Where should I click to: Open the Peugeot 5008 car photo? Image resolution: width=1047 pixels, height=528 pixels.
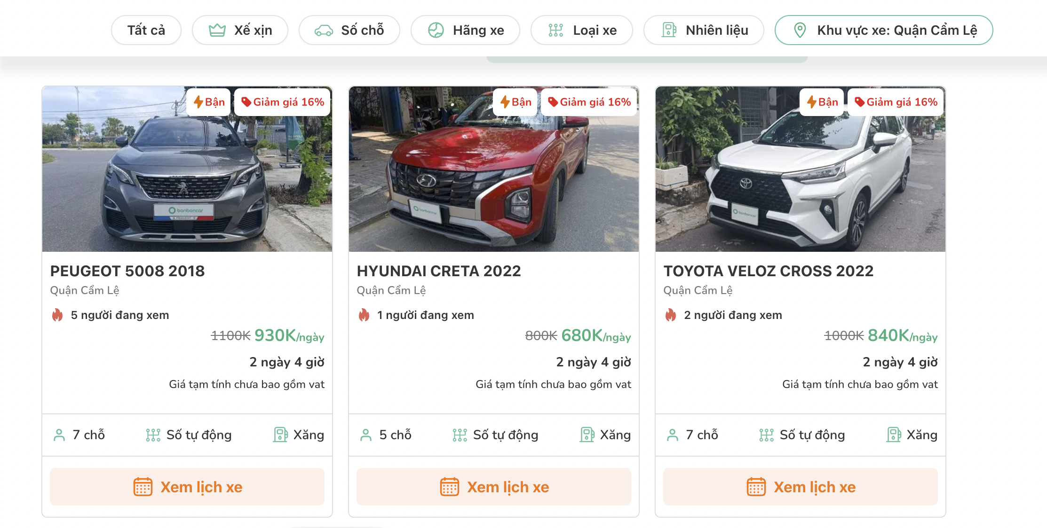click(x=187, y=169)
